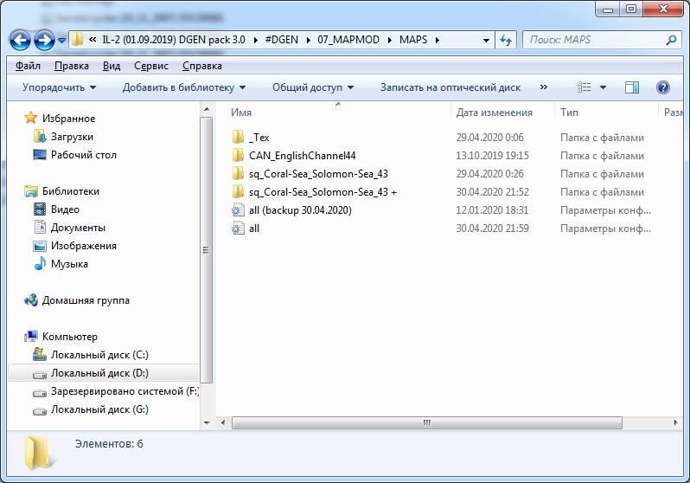Expand hidden path chevrons in address bar
This screenshot has width=690, height=483.
93,40
